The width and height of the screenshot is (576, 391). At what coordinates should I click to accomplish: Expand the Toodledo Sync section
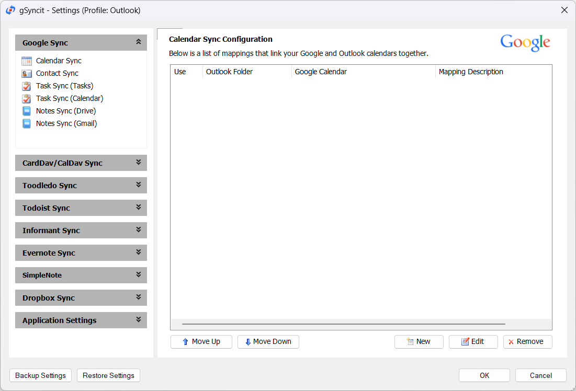coord(81,186)
